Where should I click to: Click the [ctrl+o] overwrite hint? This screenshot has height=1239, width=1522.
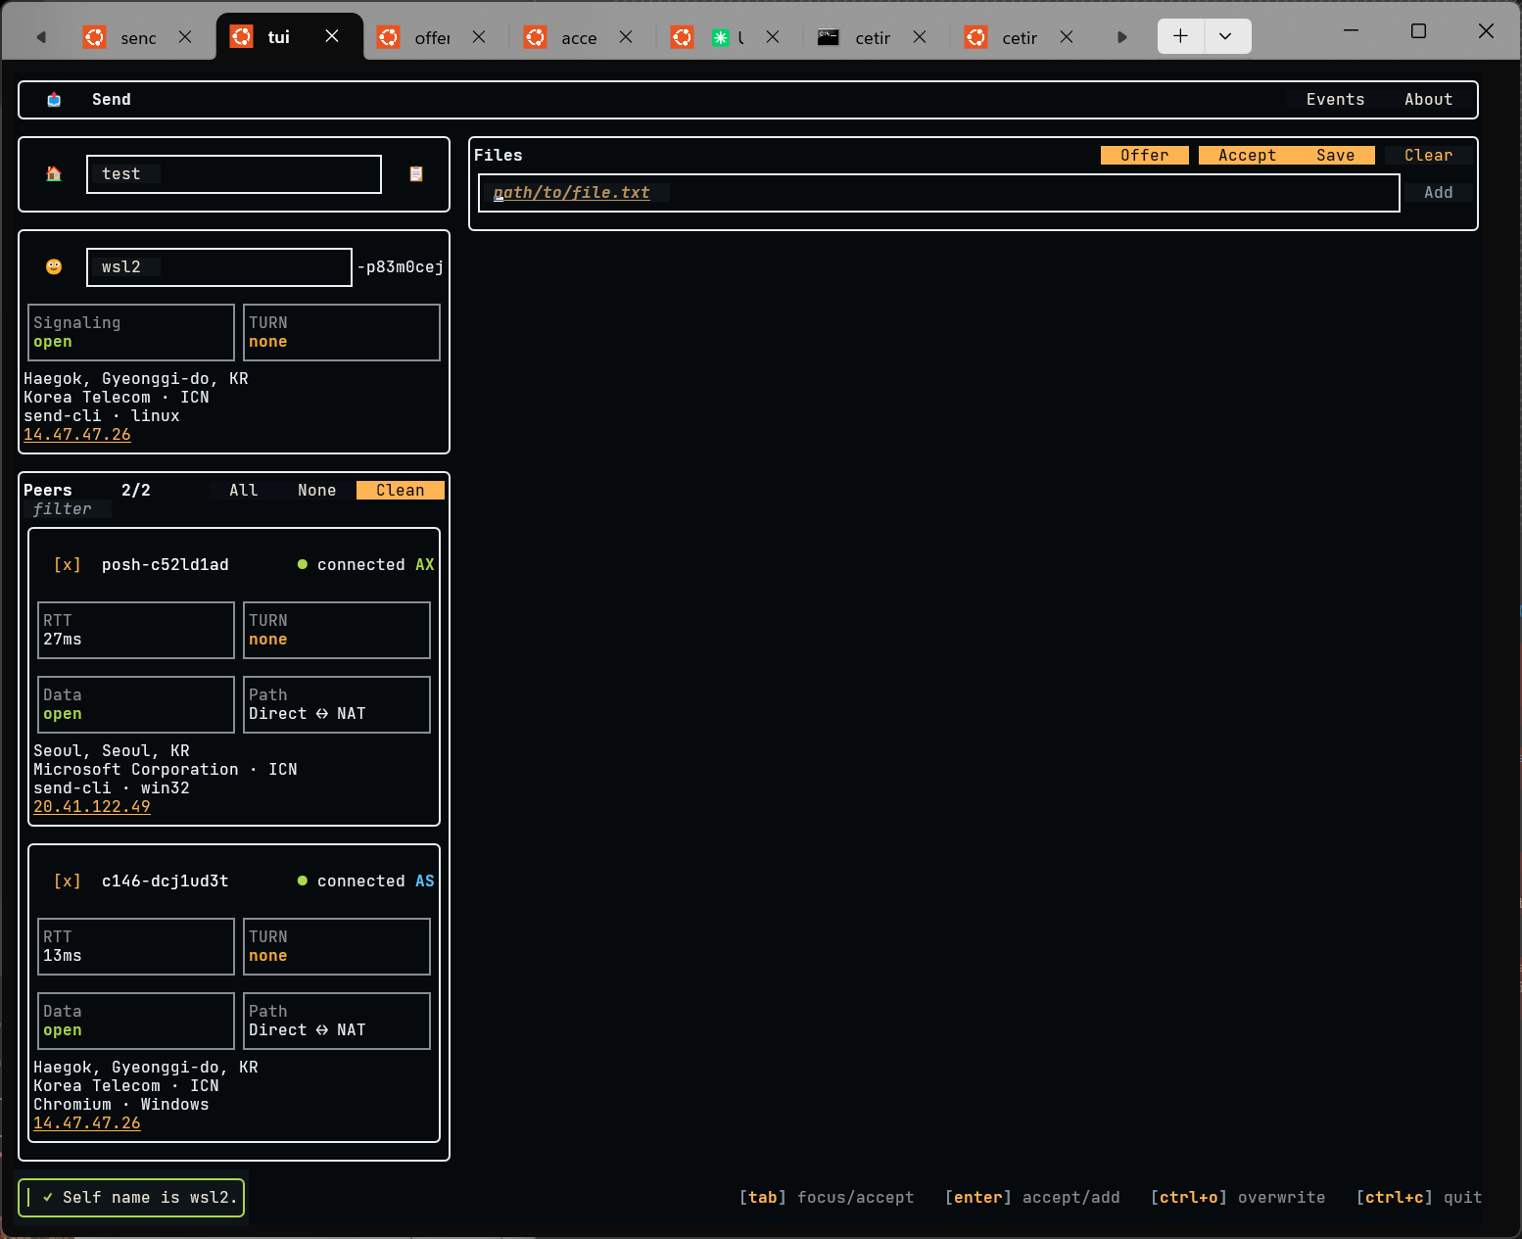coord(1238,1198)
